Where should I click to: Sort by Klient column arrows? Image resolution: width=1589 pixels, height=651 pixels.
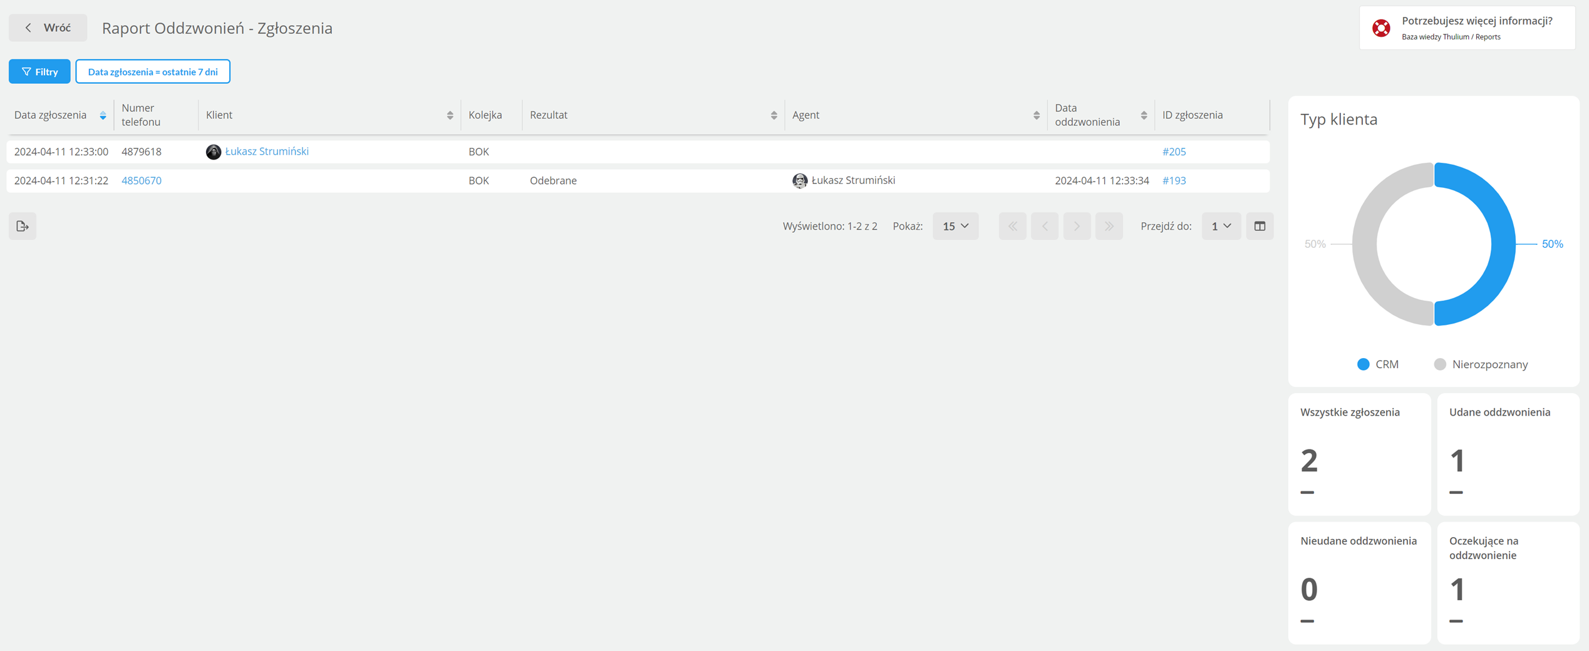(x=450, y=115)
